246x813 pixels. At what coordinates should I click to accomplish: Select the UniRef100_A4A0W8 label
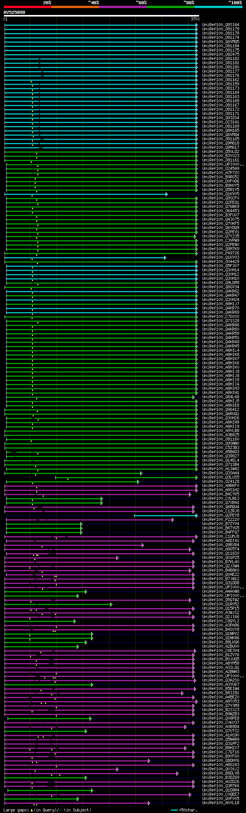click(221, 592)
